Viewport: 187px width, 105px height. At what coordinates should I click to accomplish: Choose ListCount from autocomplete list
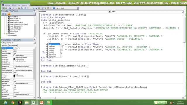point(52,46)
